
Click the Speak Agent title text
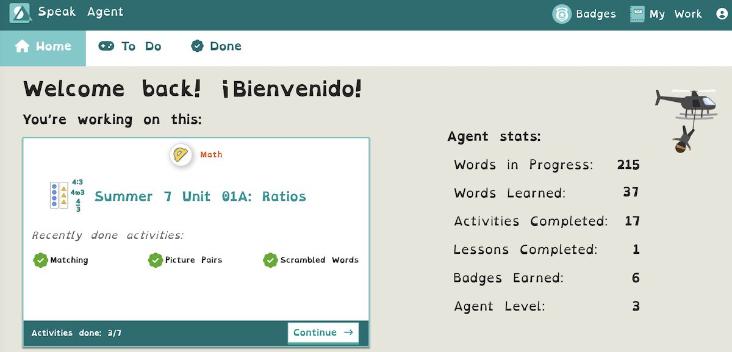coord(81,12)
